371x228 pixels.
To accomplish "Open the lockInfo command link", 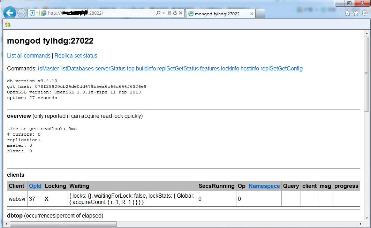I will pos(230,69).
